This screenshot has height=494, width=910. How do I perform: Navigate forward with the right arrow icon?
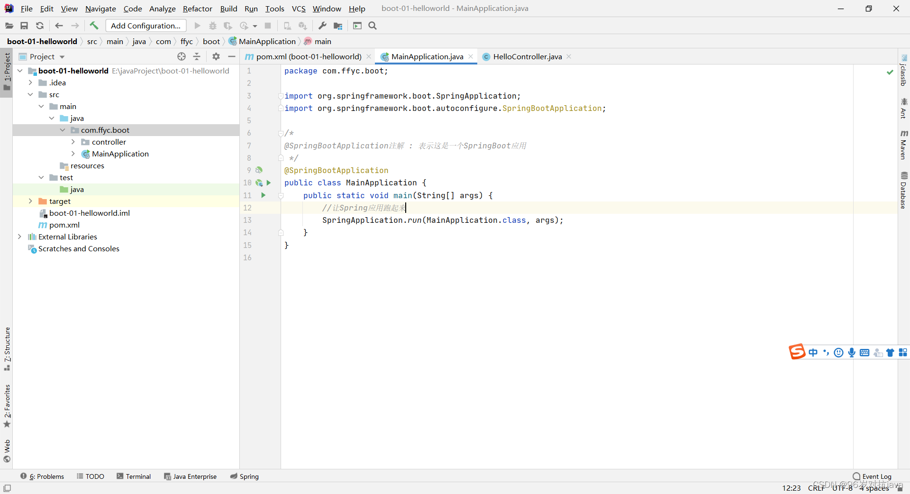tap(75, 26)
